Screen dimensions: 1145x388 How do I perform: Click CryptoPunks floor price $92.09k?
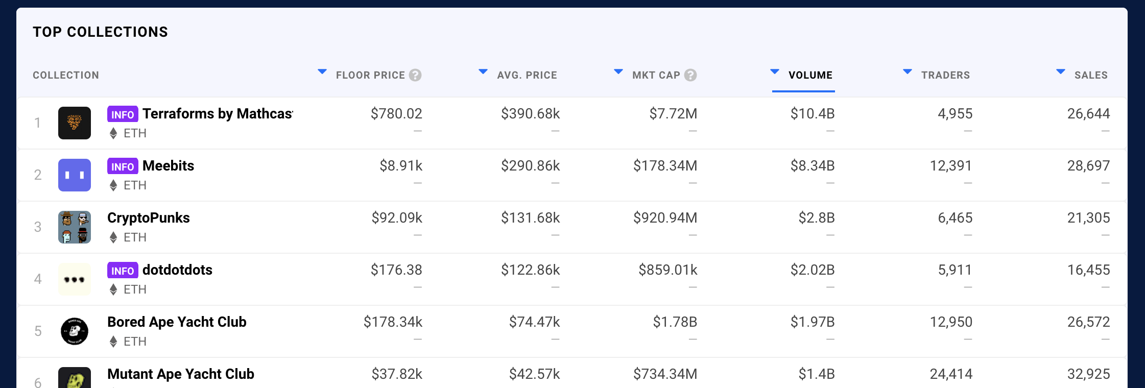coord(397,218)
